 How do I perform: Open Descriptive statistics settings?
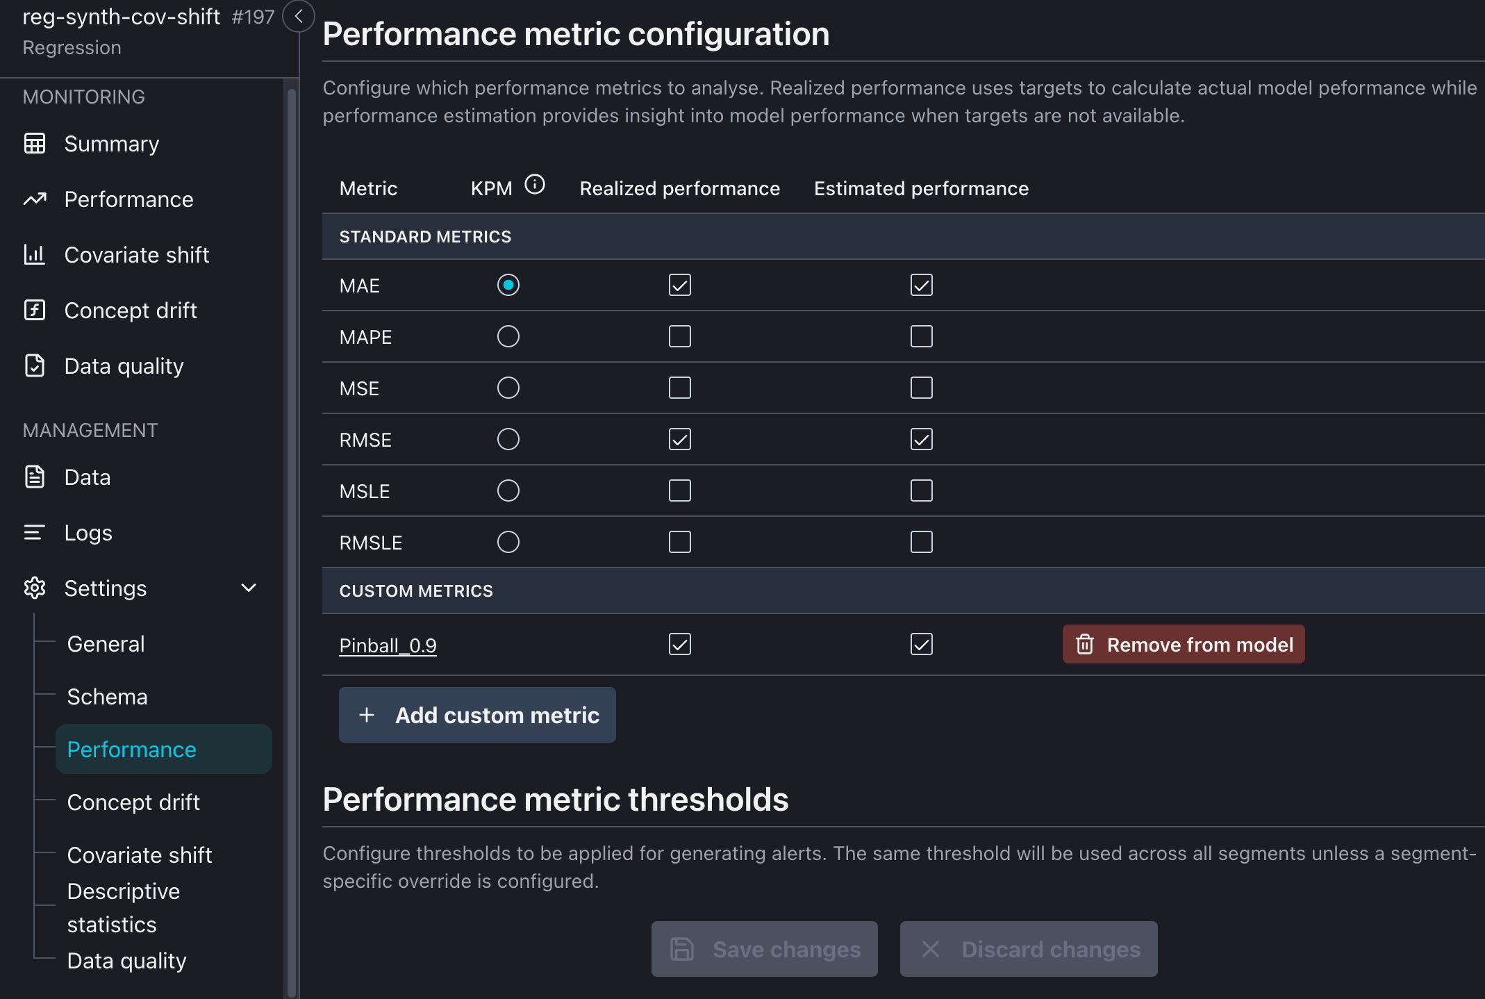[x=124, y=907]
